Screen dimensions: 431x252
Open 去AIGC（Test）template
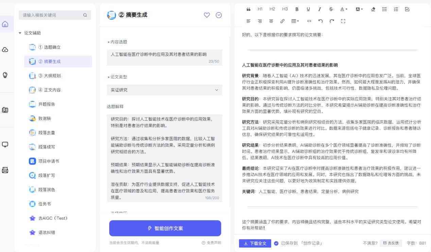coord(58,218)
